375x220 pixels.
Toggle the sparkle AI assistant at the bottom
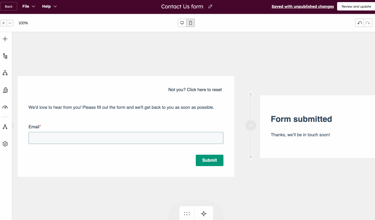pos(204,213)
